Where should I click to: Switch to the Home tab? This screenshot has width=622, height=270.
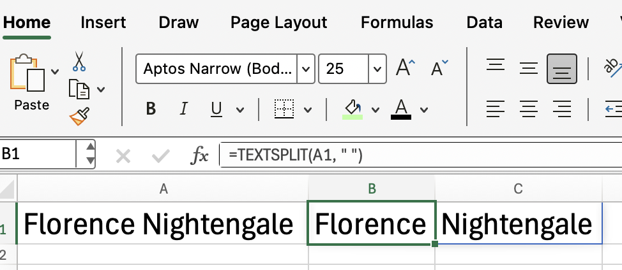[x=27, y=22]
